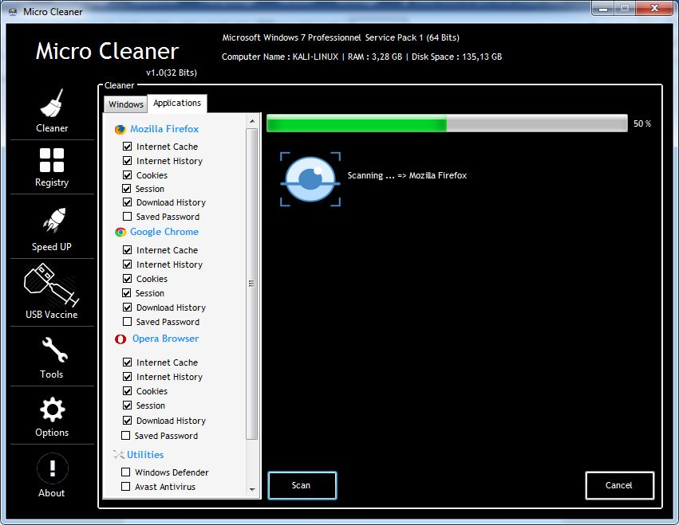Open the Tools wrench icon
The image size is (679, 525).
pos(54,350)
